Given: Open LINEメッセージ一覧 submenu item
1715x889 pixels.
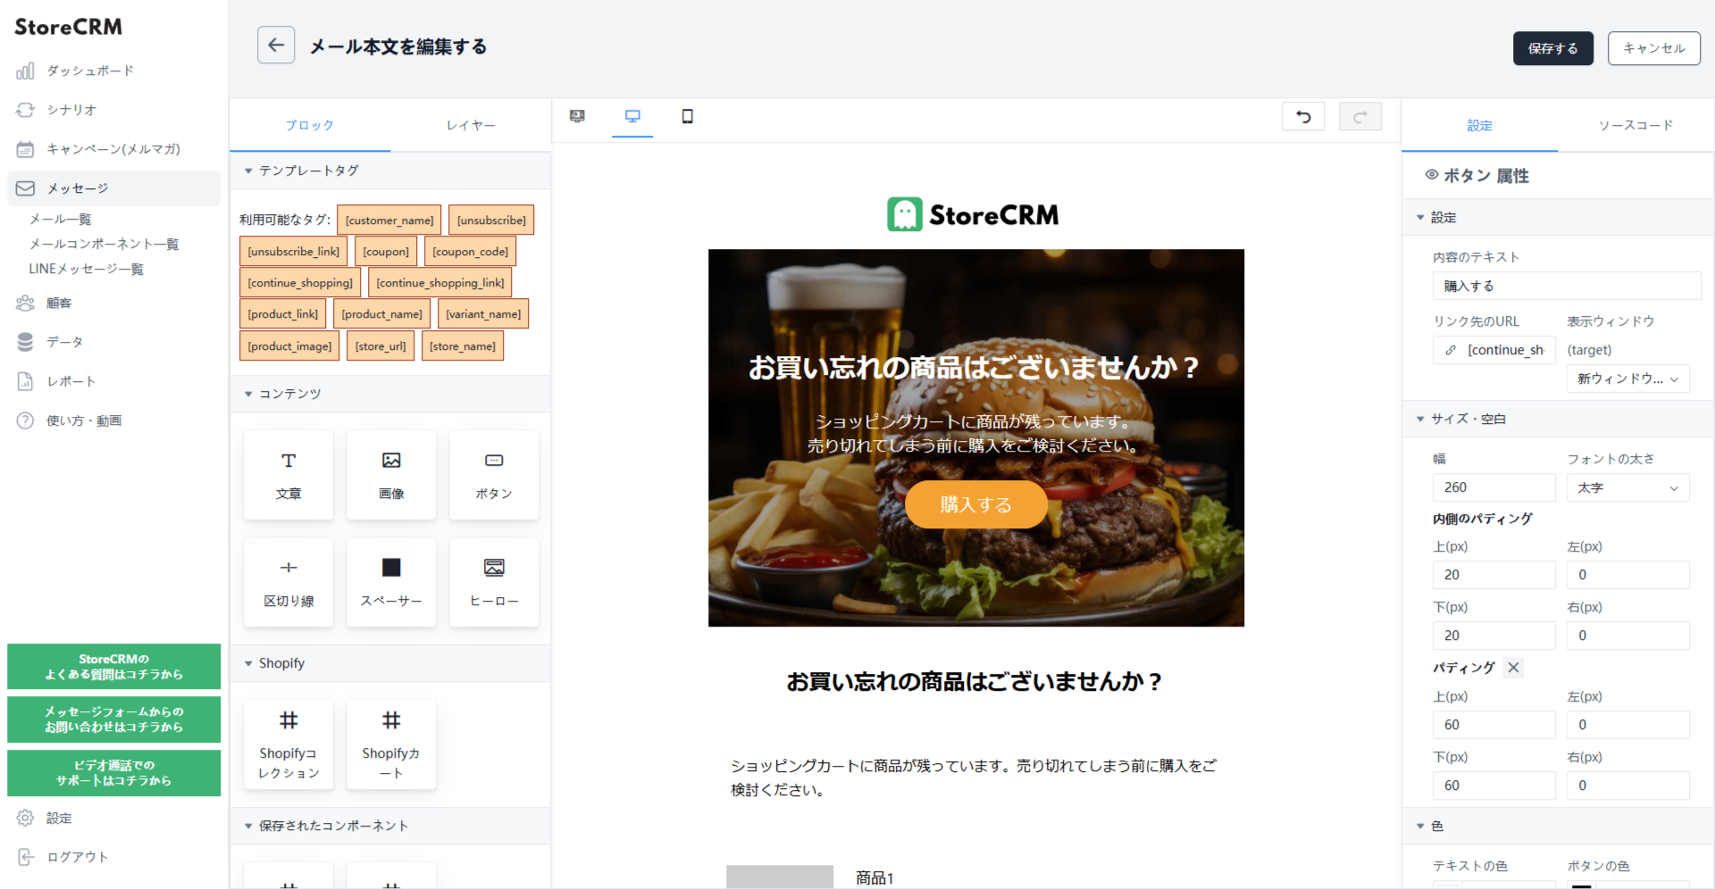Looking at the screenshot, I should (x=86, y=269).
